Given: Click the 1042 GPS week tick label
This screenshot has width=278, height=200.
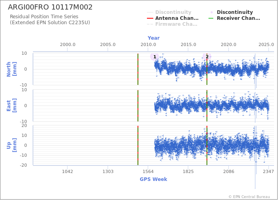Looking at the screenshot, I should (x=68, y=171).
